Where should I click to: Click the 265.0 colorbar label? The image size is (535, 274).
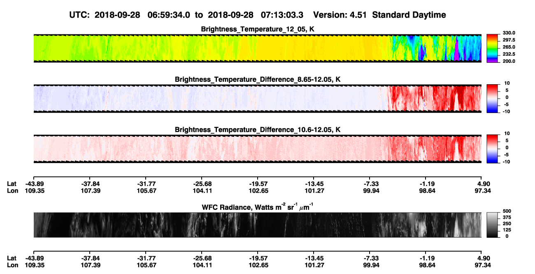click(x=508, y=47)
